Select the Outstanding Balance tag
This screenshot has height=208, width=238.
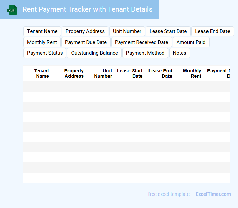tap(94, 53)
